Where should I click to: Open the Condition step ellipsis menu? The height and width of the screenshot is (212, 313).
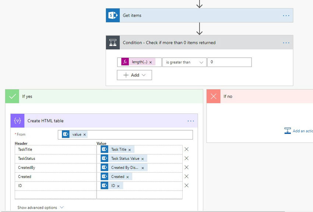[286, 43]
